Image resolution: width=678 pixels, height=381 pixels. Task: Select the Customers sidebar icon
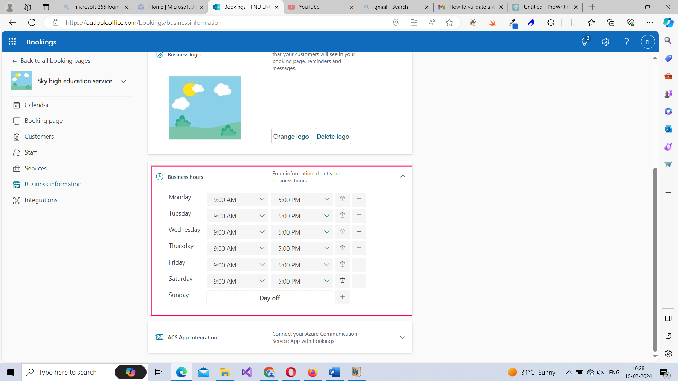tap(17, 137)
